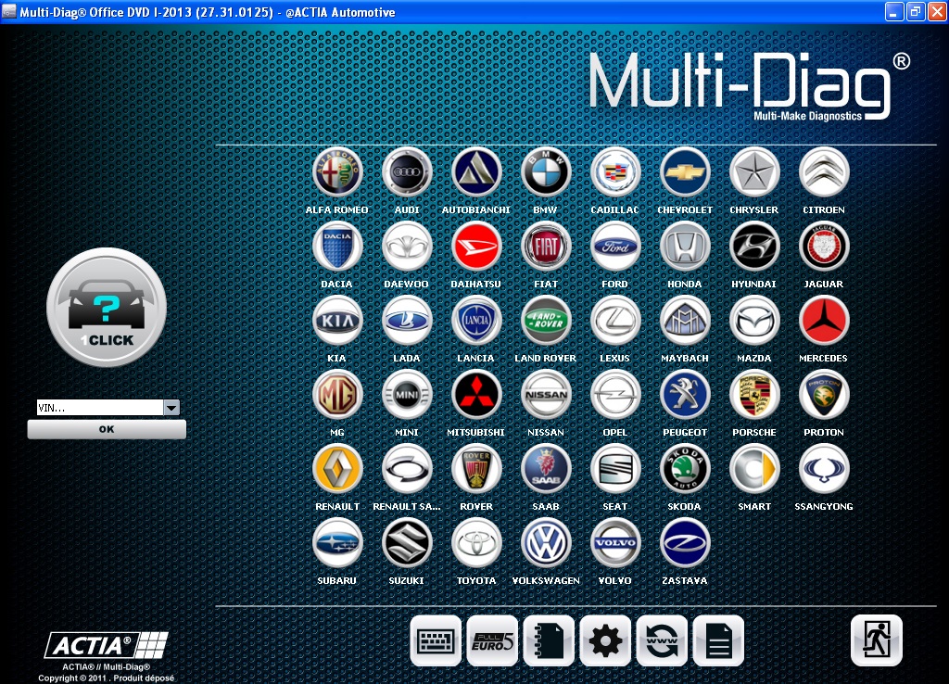Screen dimensions: 949x684
Task: Open the Mercedes red star icon
Action: pos(824,321)
